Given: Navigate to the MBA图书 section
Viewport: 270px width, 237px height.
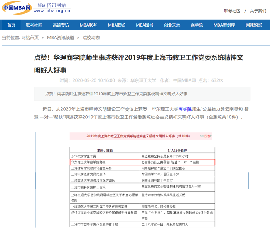Looking at the screenshot, I should 145,25.
